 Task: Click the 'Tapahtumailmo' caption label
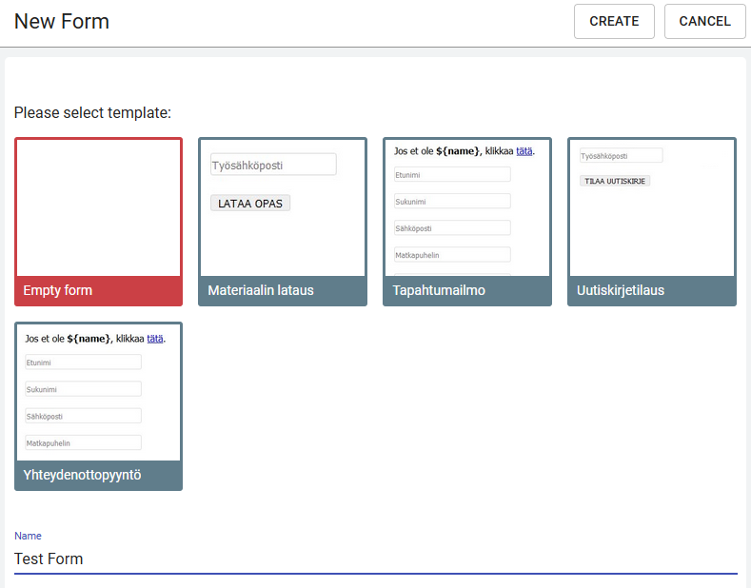tap(439, 290)
